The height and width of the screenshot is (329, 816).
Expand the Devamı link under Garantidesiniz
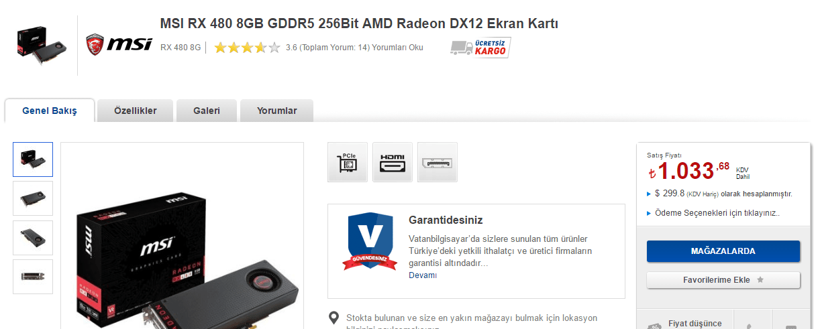pos(423,275)
